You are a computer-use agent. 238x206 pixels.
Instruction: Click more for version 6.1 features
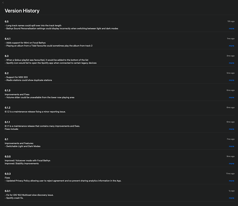[x=231, y=146]
